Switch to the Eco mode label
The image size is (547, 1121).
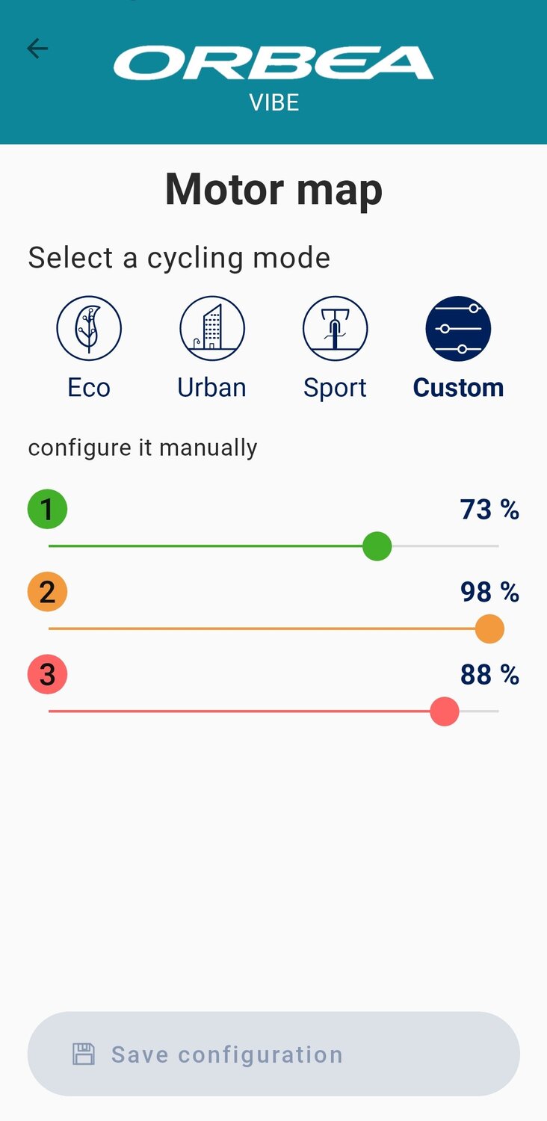[89, 388]
